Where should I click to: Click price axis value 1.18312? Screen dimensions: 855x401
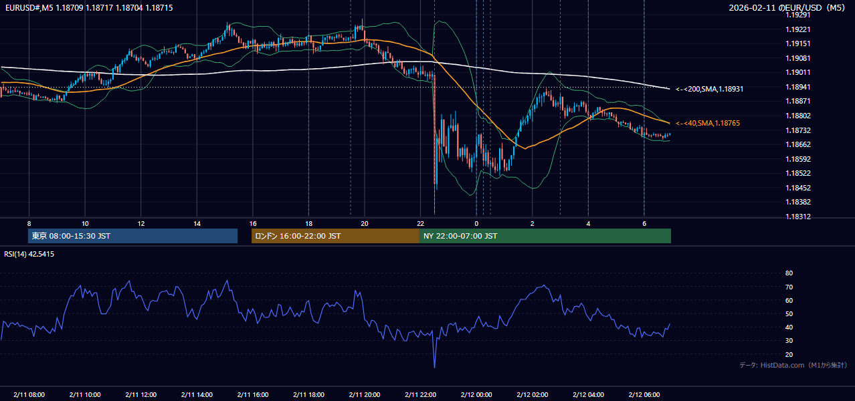(797, 217)
